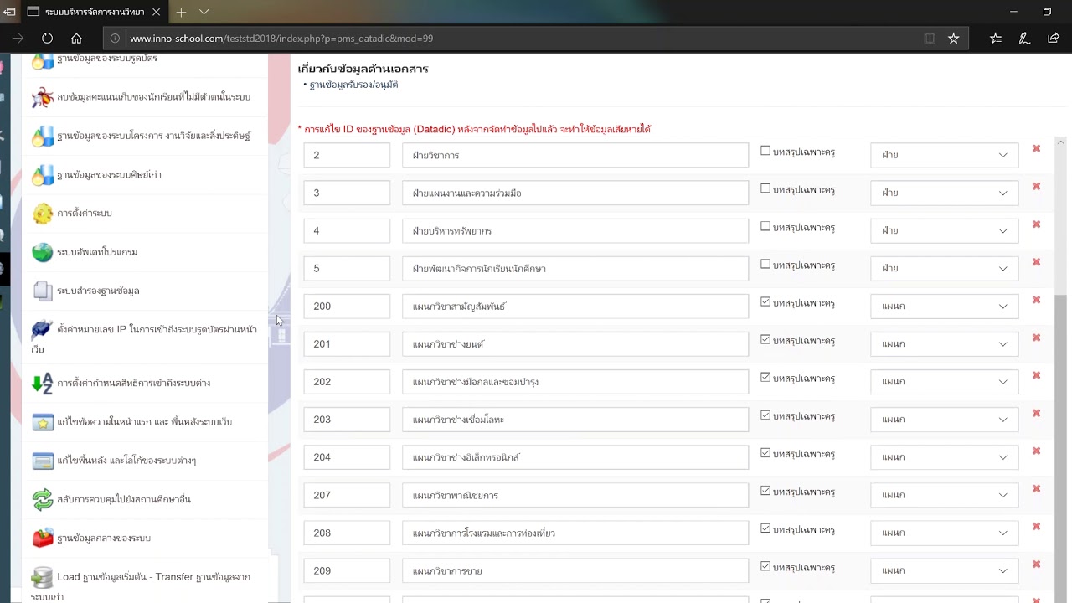Click the star homepage message icon
Viewport: 1072px width, 603px height.
43,422
